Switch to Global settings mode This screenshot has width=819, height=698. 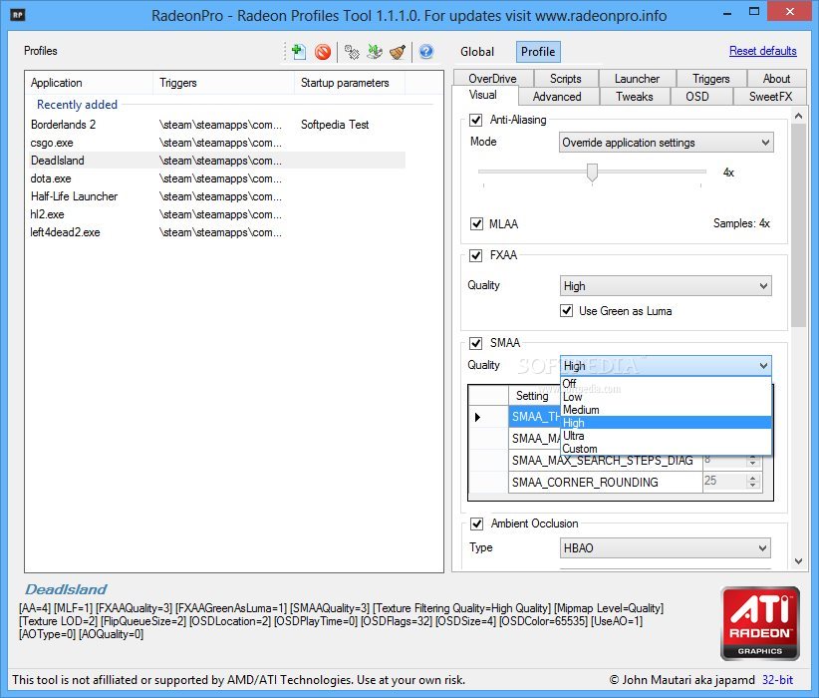(x=477, y=52)
